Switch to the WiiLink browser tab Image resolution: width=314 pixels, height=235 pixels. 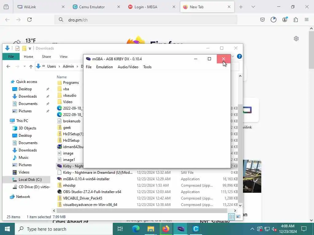click(41, 7)
